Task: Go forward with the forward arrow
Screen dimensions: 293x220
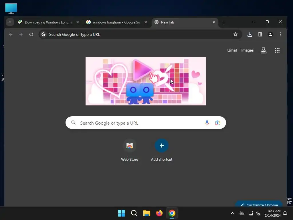Action: (x=21, y=34)
